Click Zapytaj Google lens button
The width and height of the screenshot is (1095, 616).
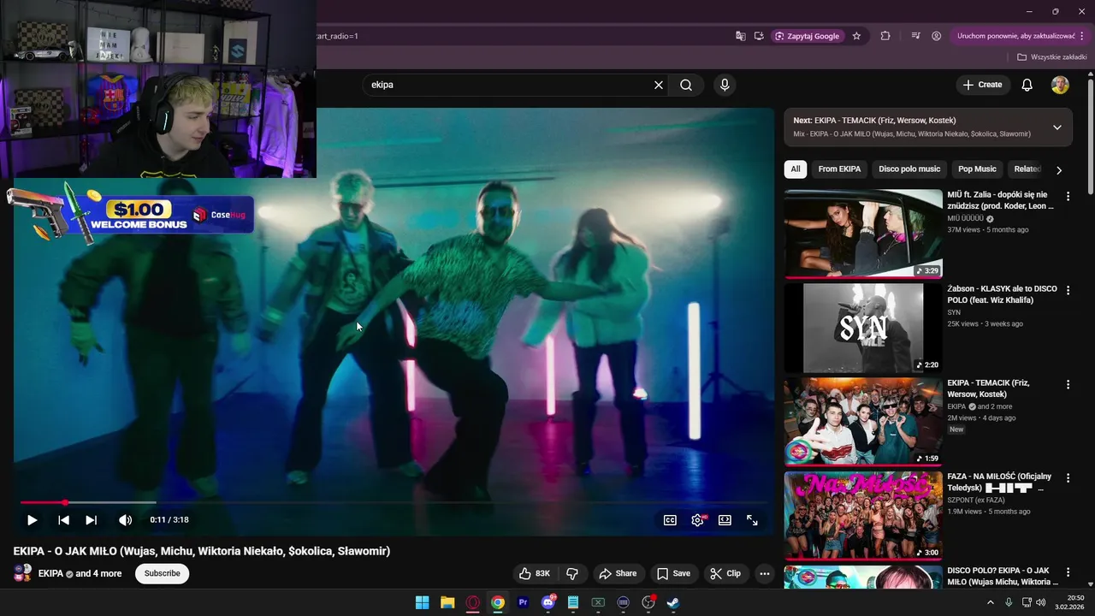pos(808,36)
